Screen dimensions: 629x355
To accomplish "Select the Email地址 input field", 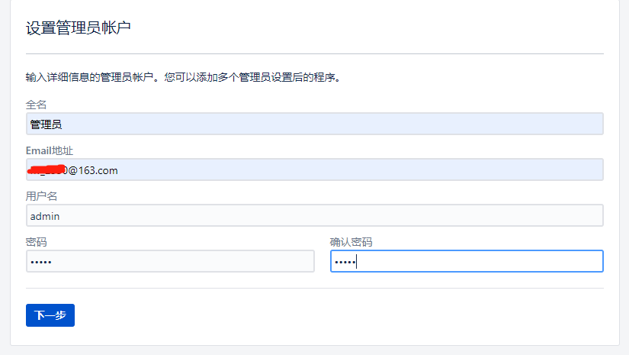I will coord(314,169).
